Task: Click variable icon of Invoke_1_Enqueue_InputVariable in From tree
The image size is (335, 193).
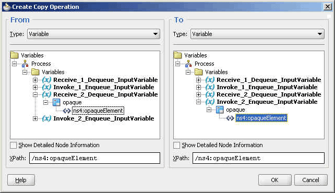Action: point(46,87)
